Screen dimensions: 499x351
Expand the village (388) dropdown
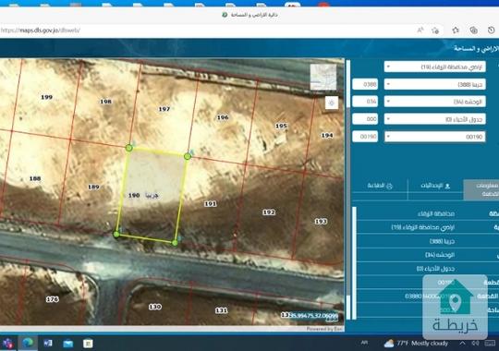434,84
